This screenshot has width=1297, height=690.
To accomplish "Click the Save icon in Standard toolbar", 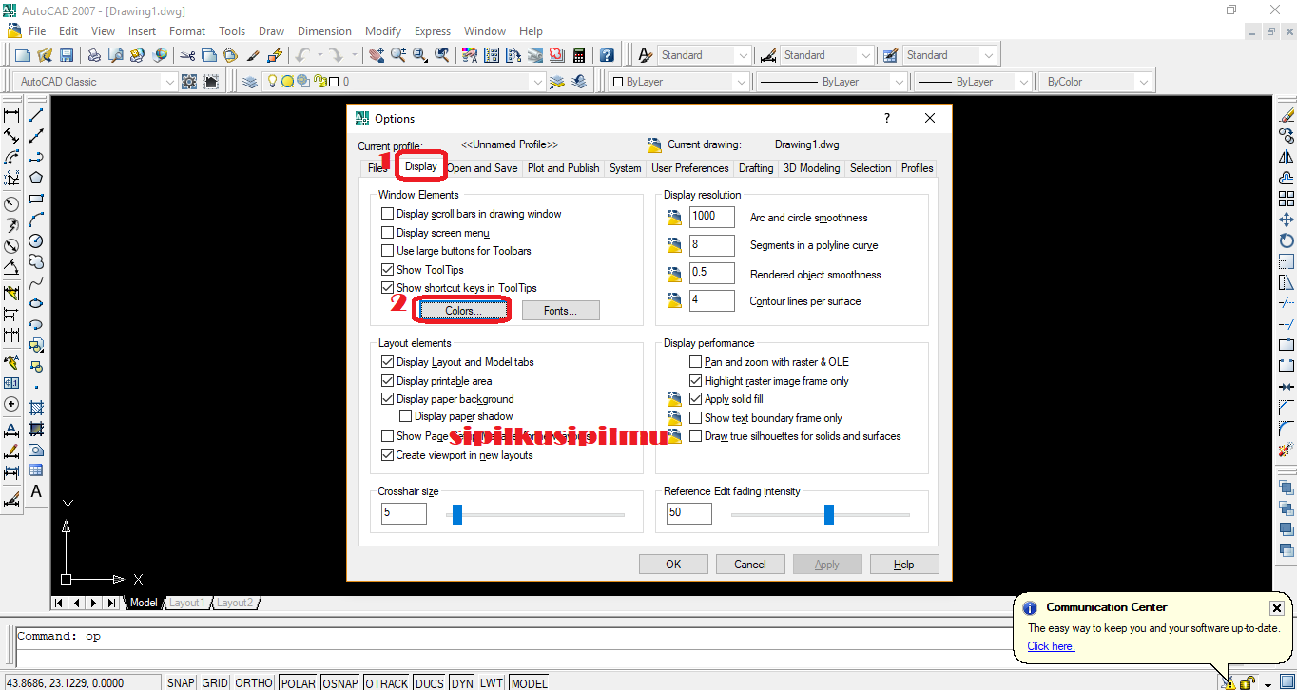I will pos(67,55).
